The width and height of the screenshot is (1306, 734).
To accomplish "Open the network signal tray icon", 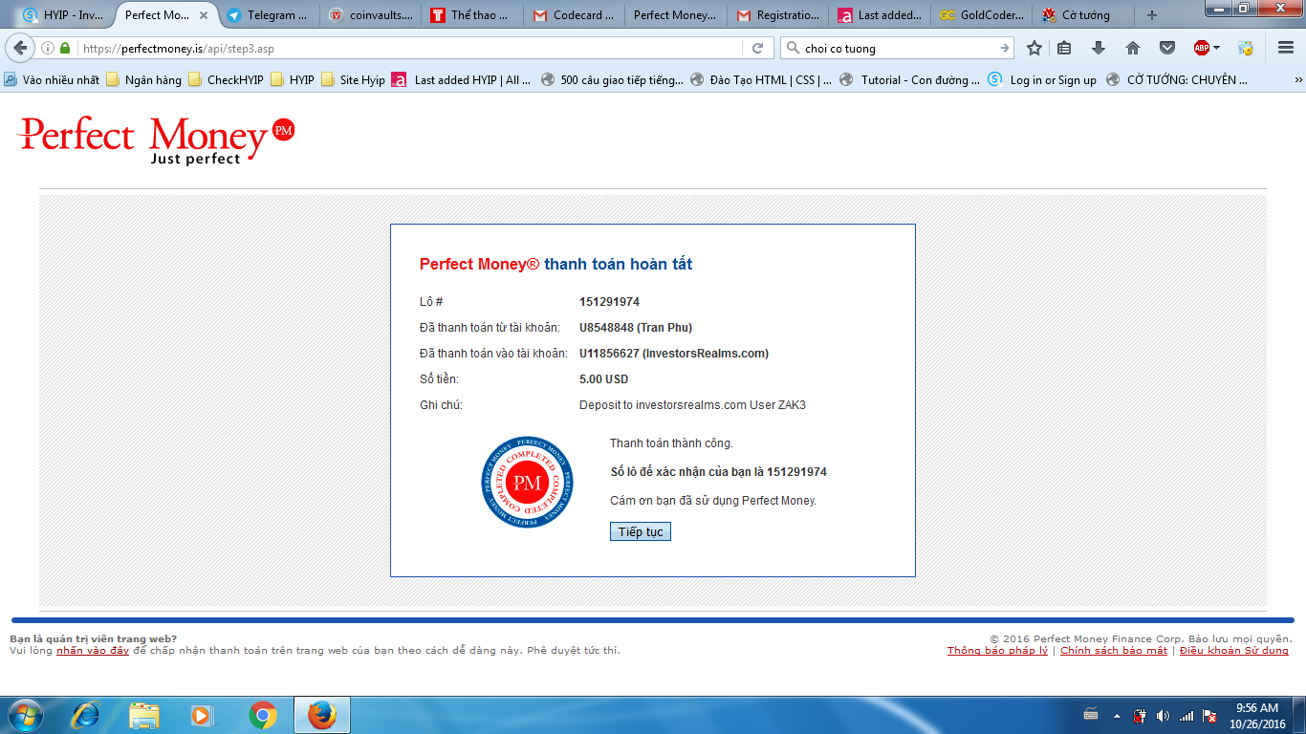I will point(1186,716).
